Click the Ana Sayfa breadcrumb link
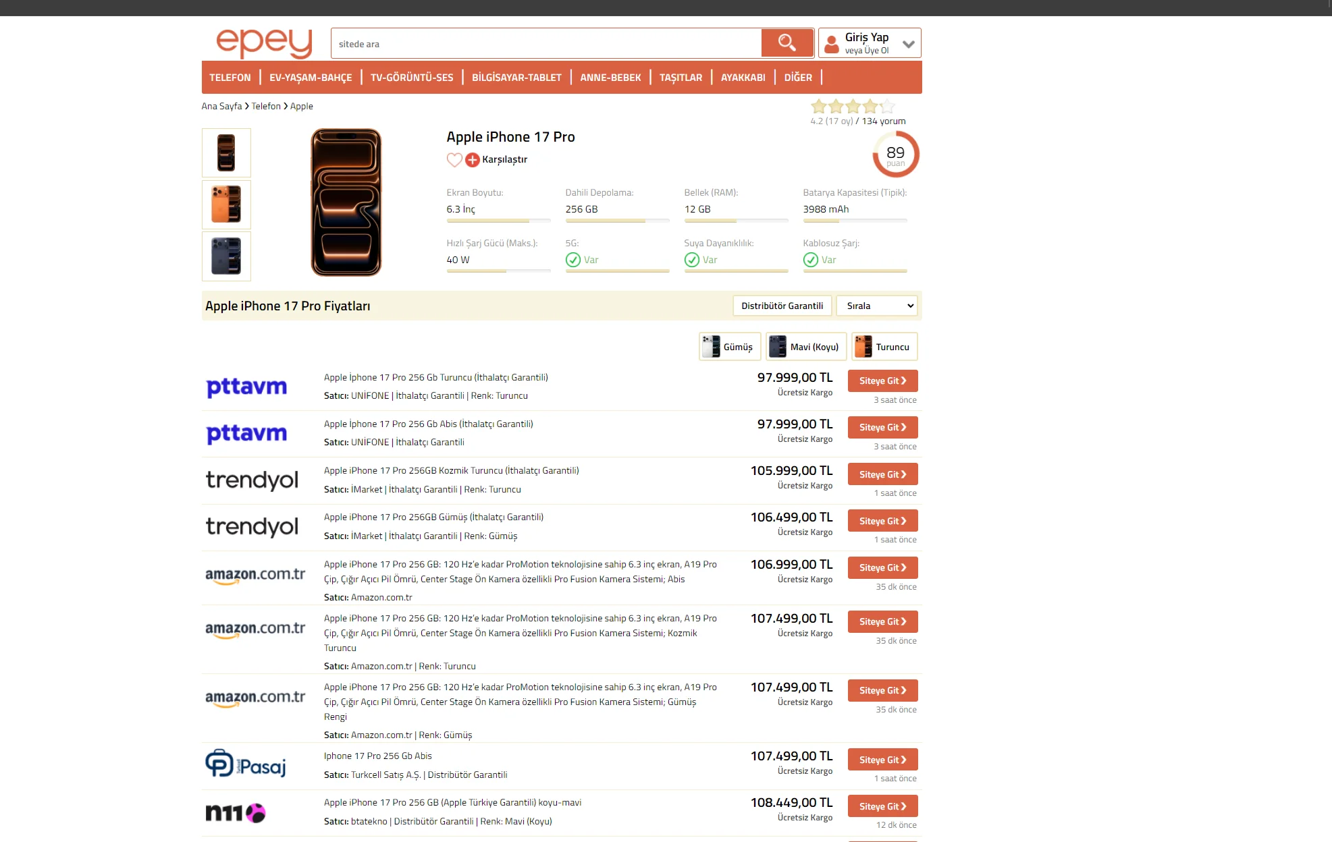 click(221, 106)
